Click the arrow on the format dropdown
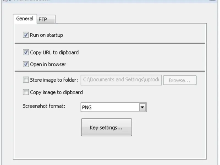220x165 pixels. point(142,108)
